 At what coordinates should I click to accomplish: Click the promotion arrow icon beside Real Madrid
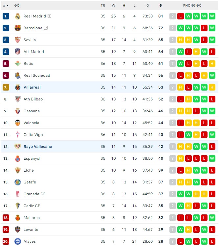[49, 16]
